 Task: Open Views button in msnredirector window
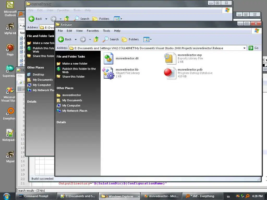[117, 19]
